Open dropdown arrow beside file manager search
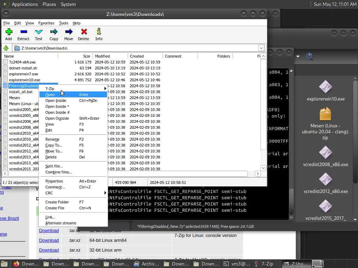Image resolution: width=358 pixels, height=268 pixels. pyautogui.click(x=298, y=56)
